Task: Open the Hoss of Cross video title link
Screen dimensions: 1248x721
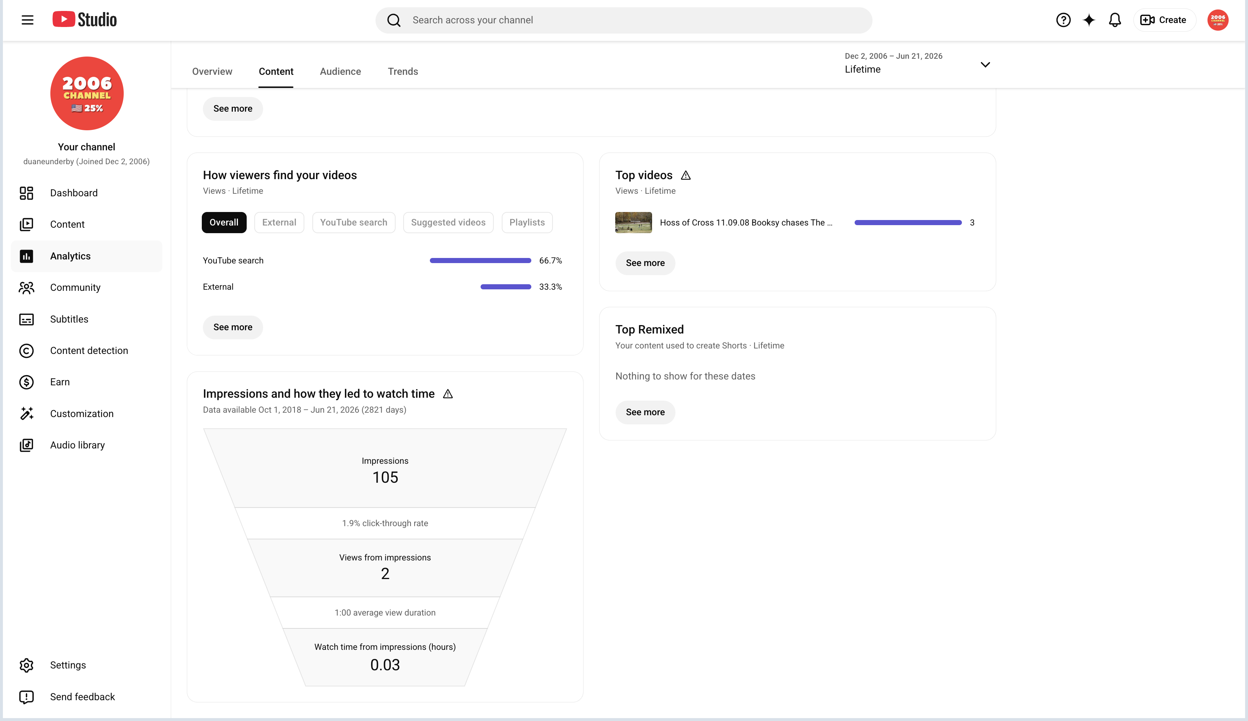Action: pos(746,223)
